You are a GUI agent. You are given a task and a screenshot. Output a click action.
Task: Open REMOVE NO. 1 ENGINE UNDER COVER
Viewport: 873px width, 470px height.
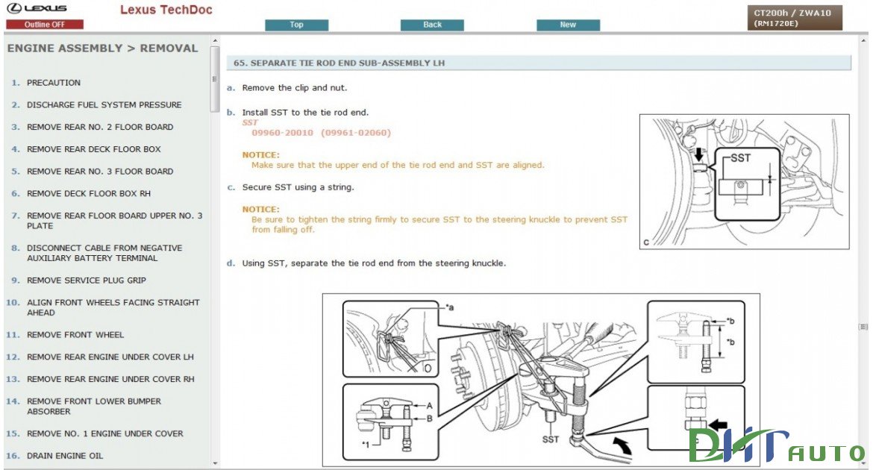tap(104, 433)
